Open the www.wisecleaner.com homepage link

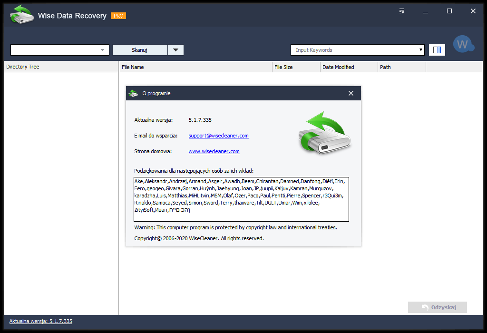[214, 152]
